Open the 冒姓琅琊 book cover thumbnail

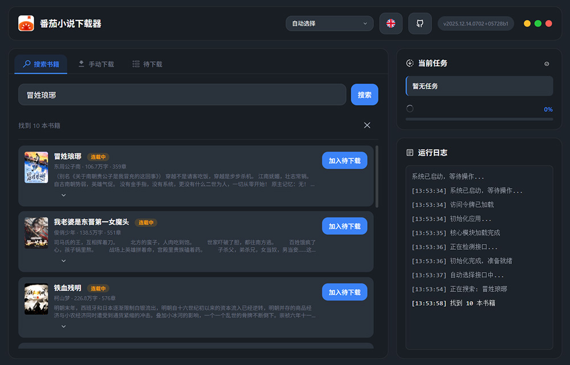point(36,167)
